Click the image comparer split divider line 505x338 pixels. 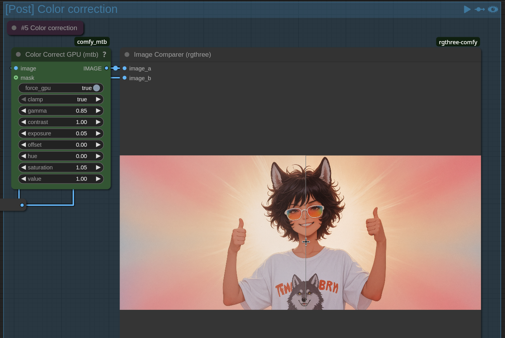(x=306, y=232)
